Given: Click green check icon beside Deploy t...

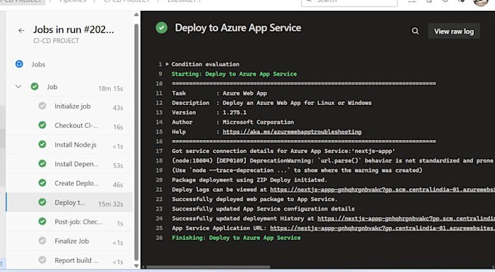Looking at the screenshot, I should tap(42, 203).
